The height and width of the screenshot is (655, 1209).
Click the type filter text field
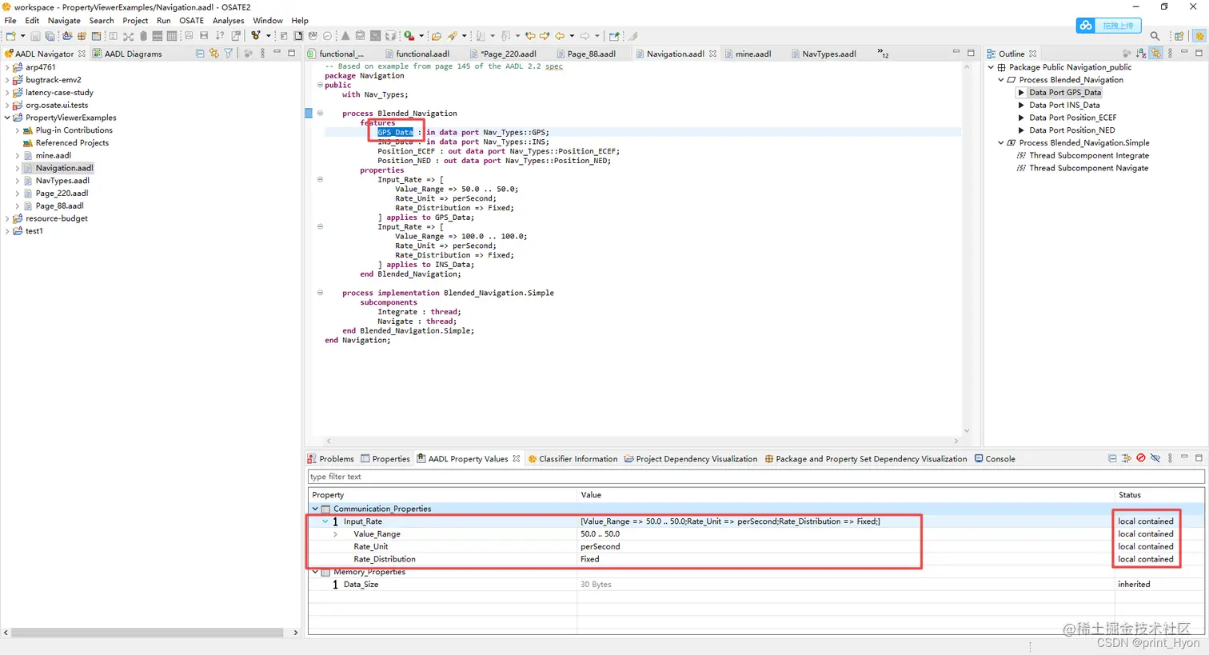[756, 477]
